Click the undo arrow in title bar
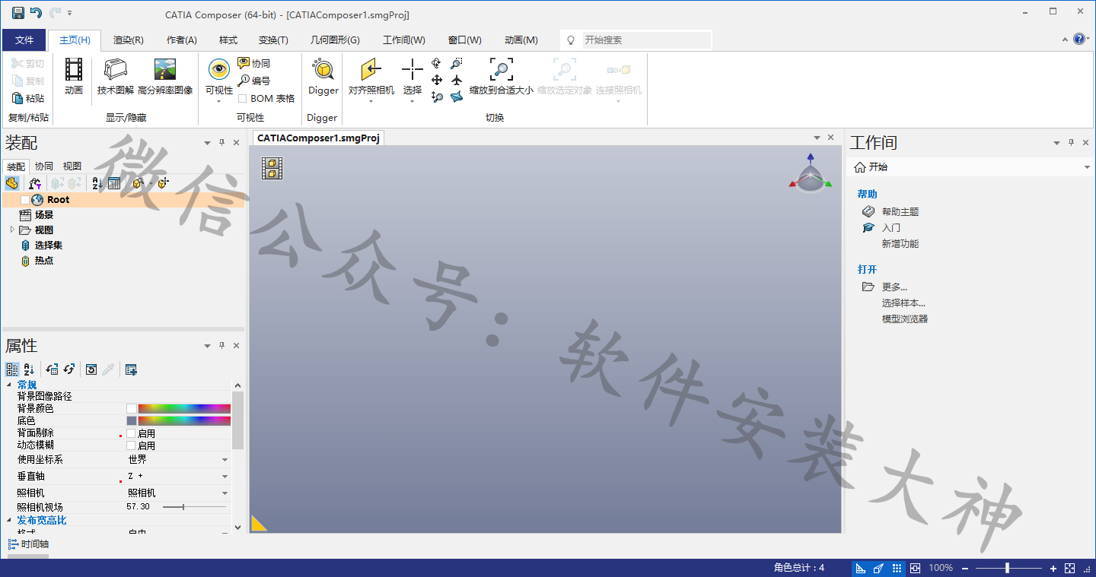This screenshot has width=1096, height=577. [36, 13]
